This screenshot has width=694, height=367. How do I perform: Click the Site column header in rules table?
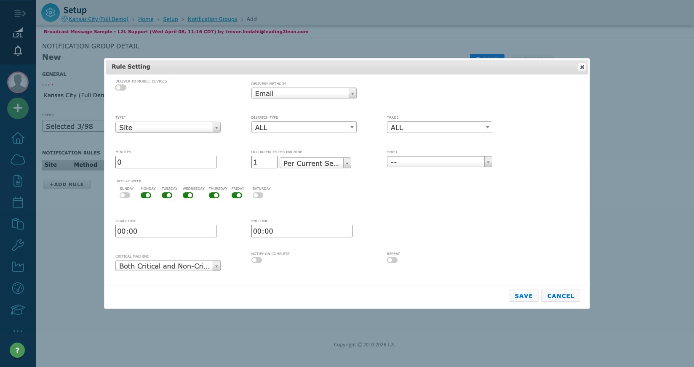[51, 165]
